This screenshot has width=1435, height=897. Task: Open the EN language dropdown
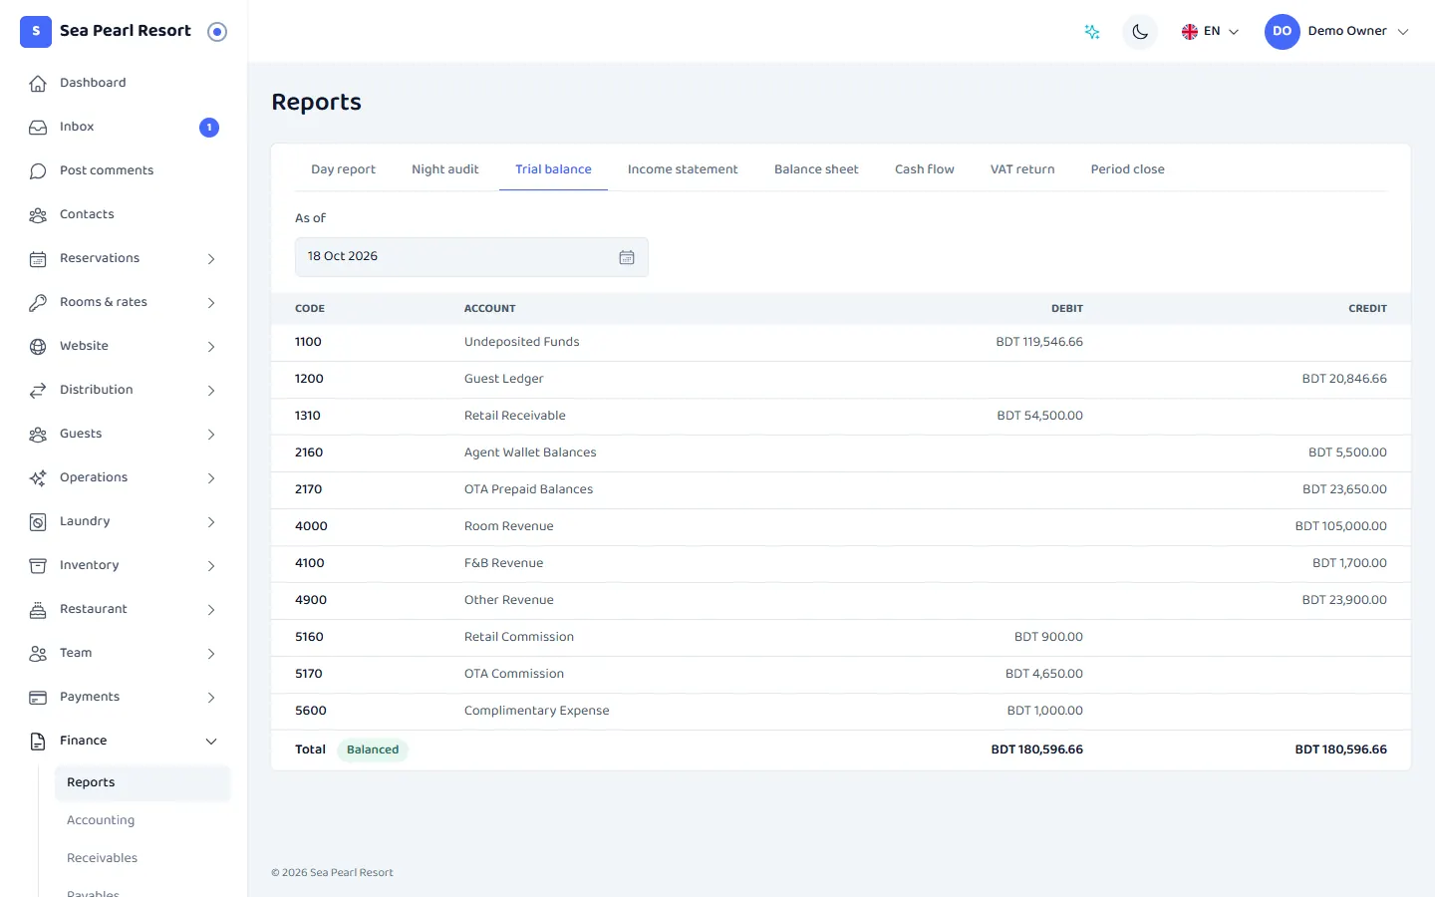[1210, 32]
